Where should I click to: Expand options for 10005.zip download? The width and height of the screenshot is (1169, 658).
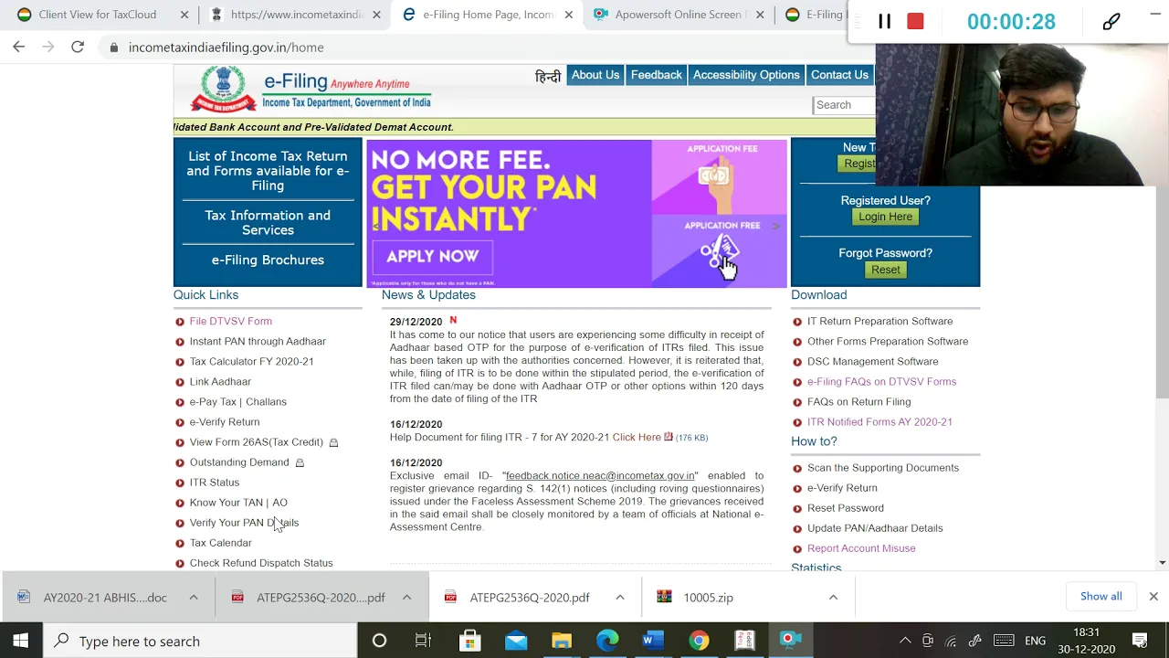(833, 597)
